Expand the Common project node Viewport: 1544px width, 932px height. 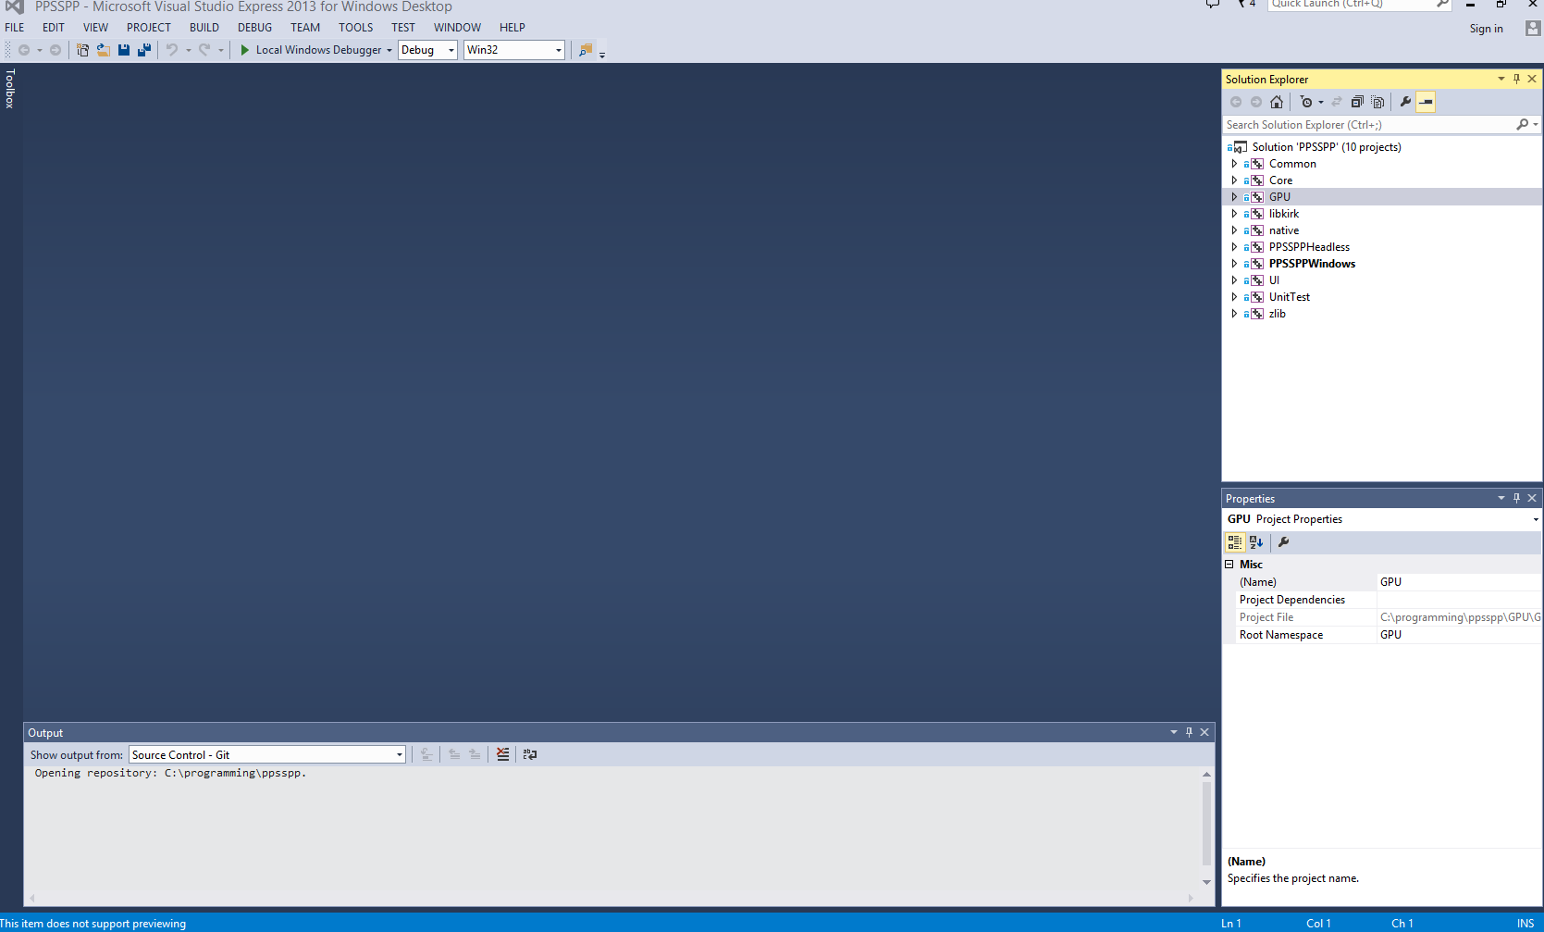(x=1234, y=164)
